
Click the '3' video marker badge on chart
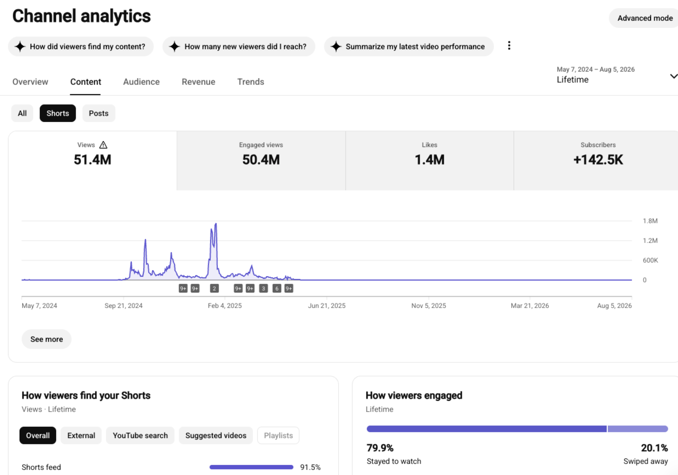pyautogui.click(x=263, y=288)
